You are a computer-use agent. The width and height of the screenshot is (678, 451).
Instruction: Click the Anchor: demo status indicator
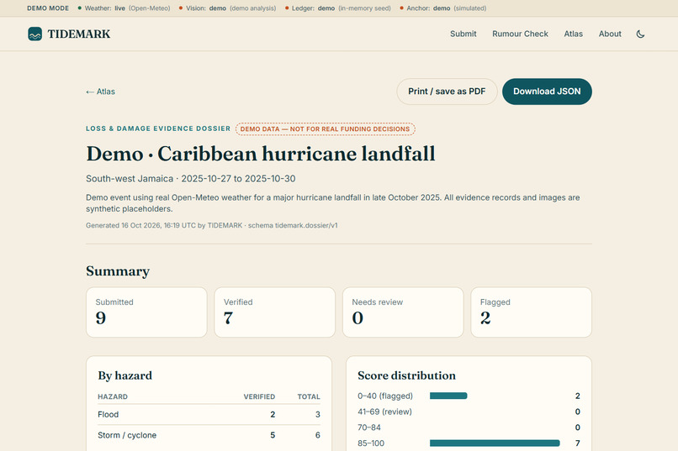(x=442, y=8)
